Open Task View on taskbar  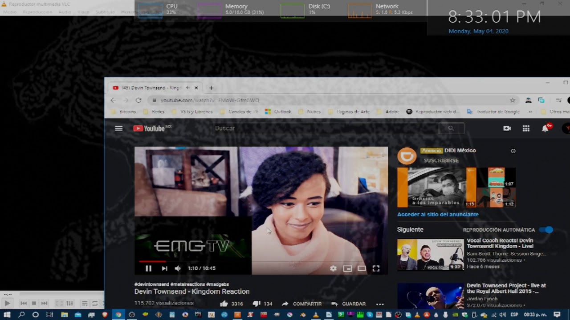coord(49,315)
